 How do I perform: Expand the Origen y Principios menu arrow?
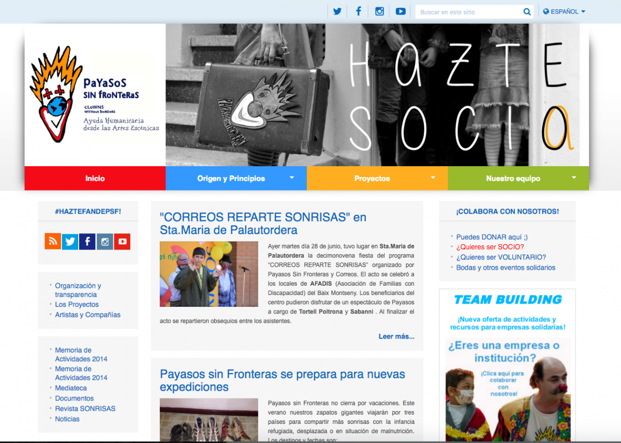(291, 178)
